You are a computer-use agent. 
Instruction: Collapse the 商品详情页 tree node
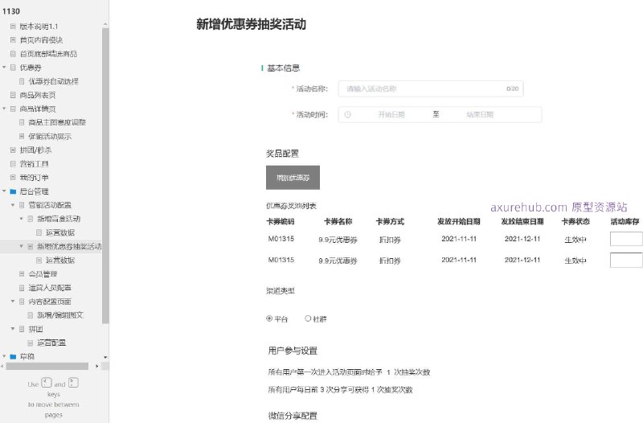4,109
